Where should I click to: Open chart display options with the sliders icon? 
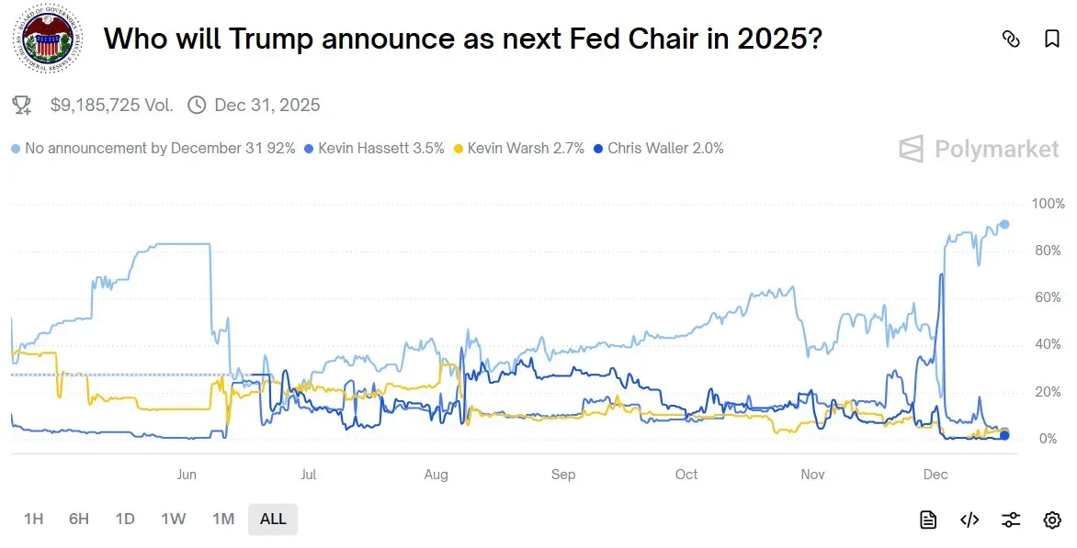tap(1010, 519)
